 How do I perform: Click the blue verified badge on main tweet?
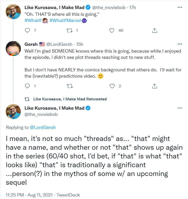(88, 108)
